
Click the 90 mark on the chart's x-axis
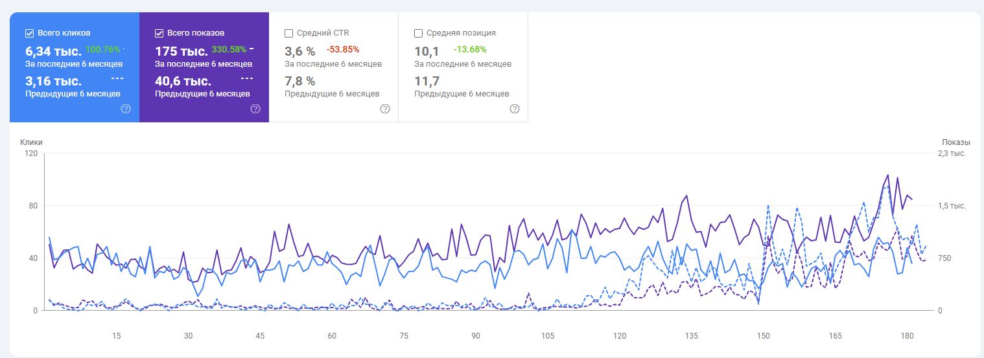476,336
